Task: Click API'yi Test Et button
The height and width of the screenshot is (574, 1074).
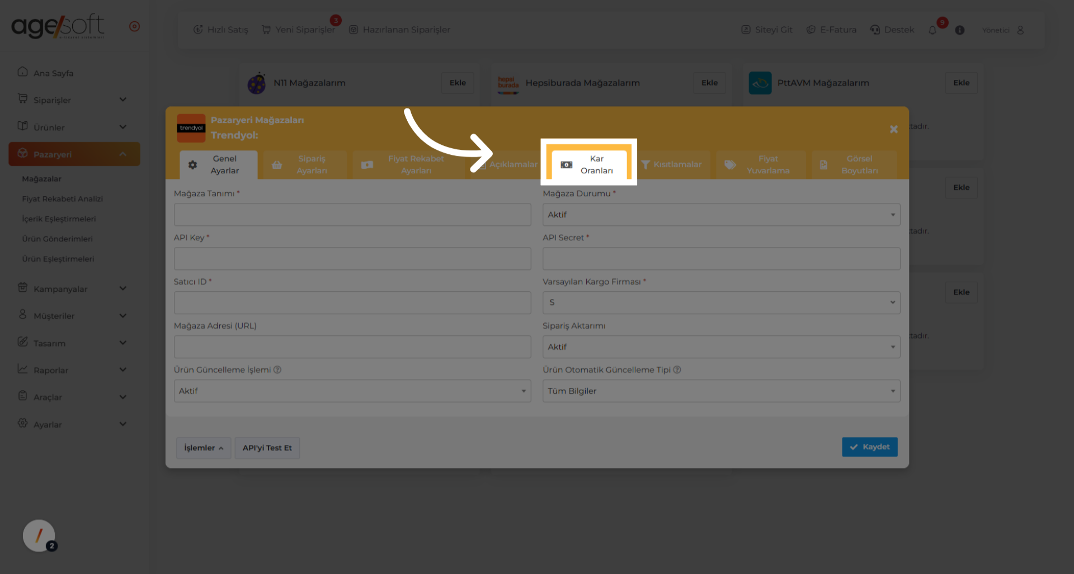Action: click(267, 448)
